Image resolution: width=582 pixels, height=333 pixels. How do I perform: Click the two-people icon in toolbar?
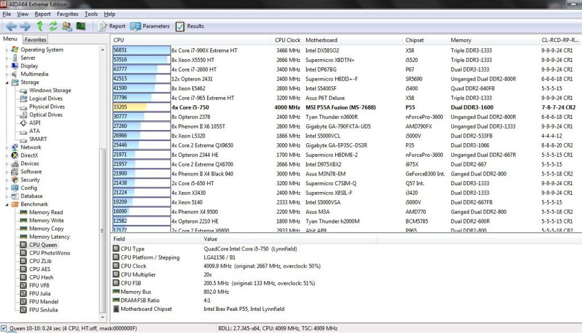(x=67, y=26)
